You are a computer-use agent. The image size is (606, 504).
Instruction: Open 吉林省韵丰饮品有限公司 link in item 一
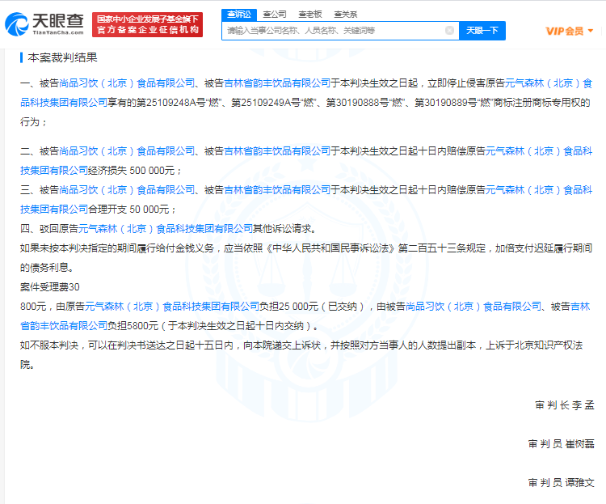pyautogui.click(x=277, y=83)
